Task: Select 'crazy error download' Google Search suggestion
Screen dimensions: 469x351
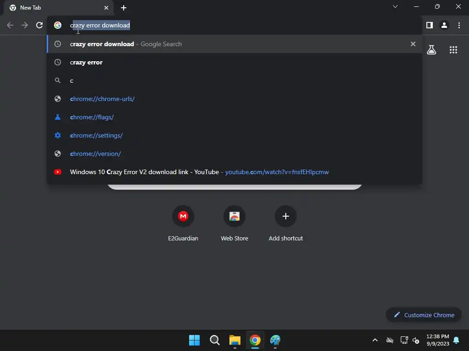Action: click(234, 44)
